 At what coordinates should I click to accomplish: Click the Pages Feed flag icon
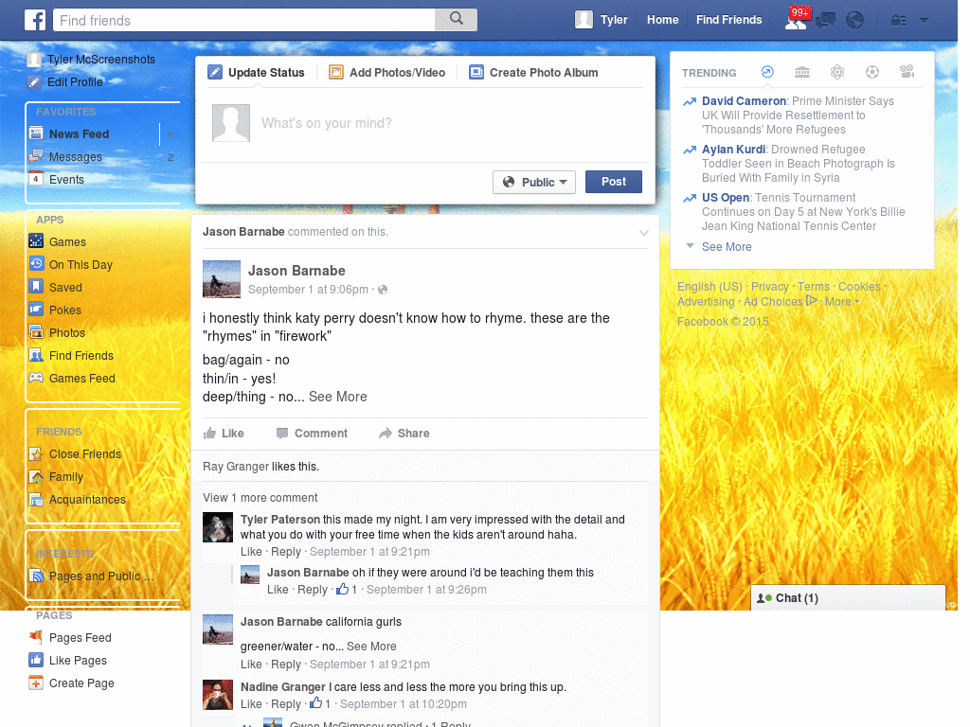37,637
